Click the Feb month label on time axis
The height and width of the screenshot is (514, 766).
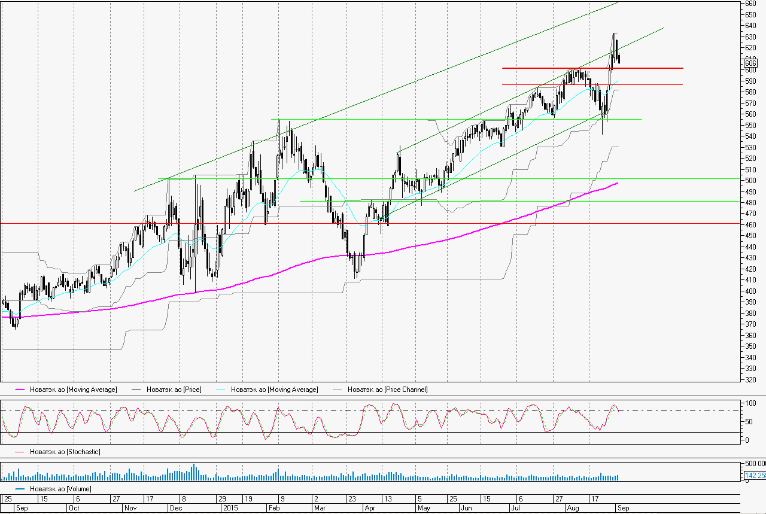coord(273,508)
